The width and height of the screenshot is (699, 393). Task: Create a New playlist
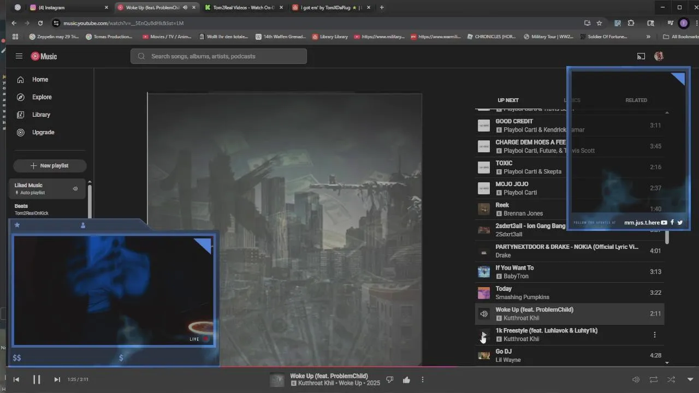point(50,165)
